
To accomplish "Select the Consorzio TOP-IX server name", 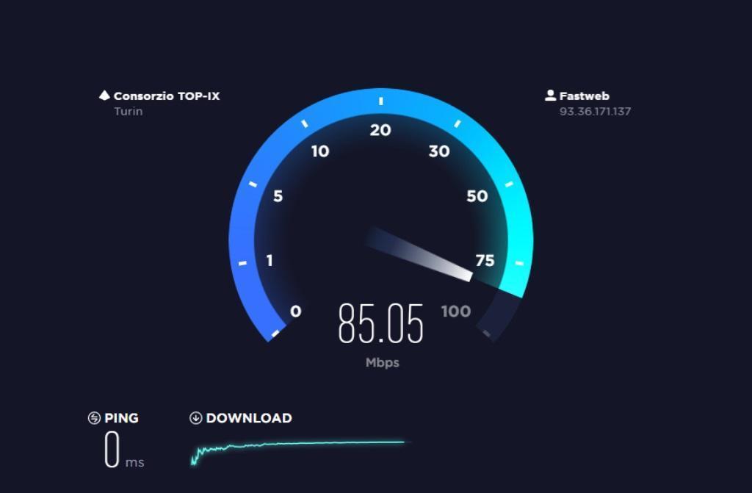I will coord(167,96).
